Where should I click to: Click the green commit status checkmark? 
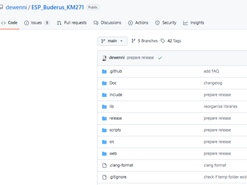[160, 58]
